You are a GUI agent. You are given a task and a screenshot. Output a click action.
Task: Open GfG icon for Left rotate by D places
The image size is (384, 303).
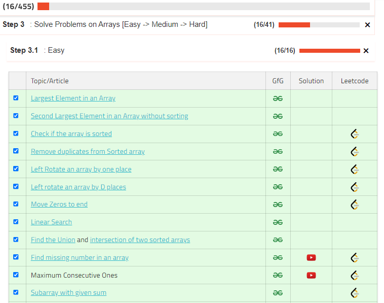click(278, 187)
